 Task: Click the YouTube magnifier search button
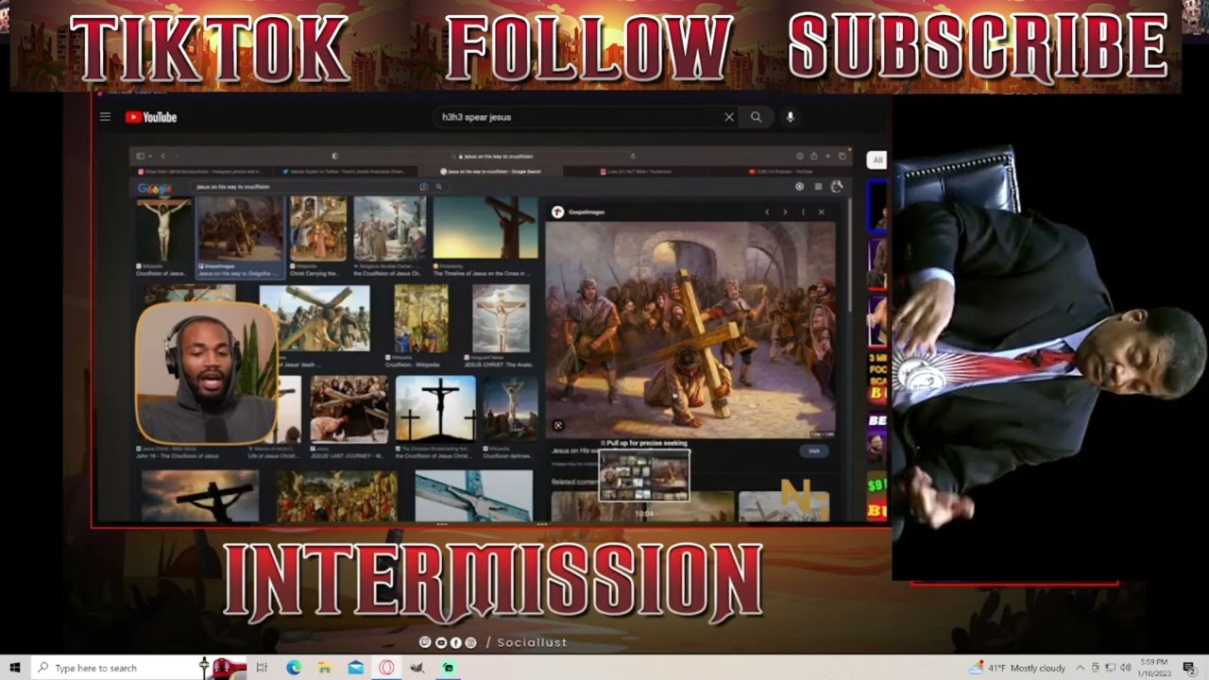(x=756, y=117)
